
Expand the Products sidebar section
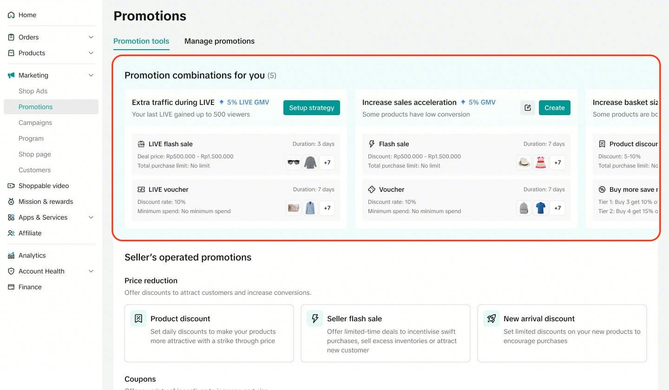click(91, 53)
